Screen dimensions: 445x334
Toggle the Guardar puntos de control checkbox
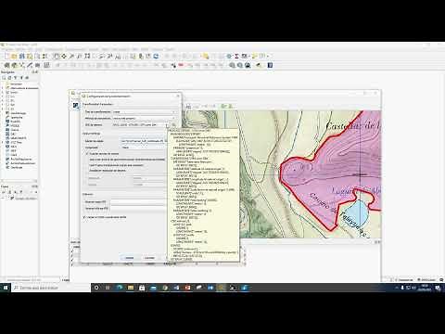87,153
